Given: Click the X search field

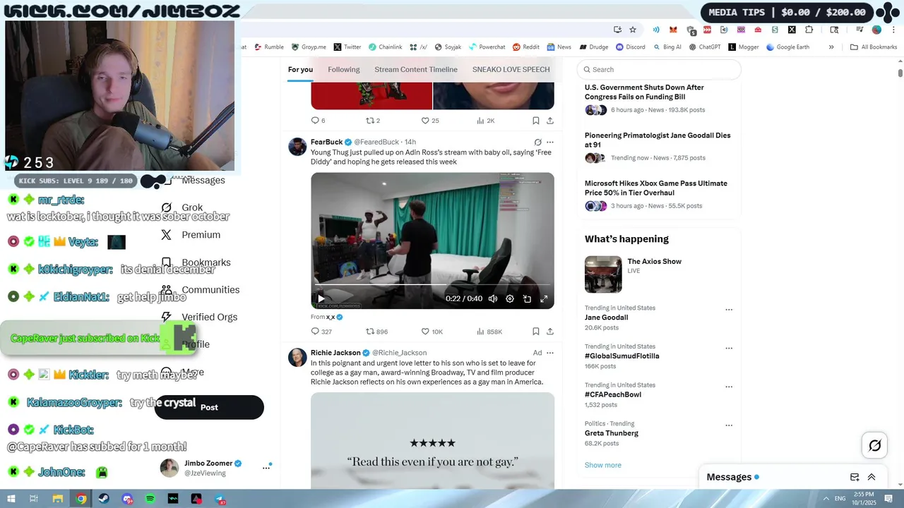Looking at the screenshot, I should [x=659, y=69].
